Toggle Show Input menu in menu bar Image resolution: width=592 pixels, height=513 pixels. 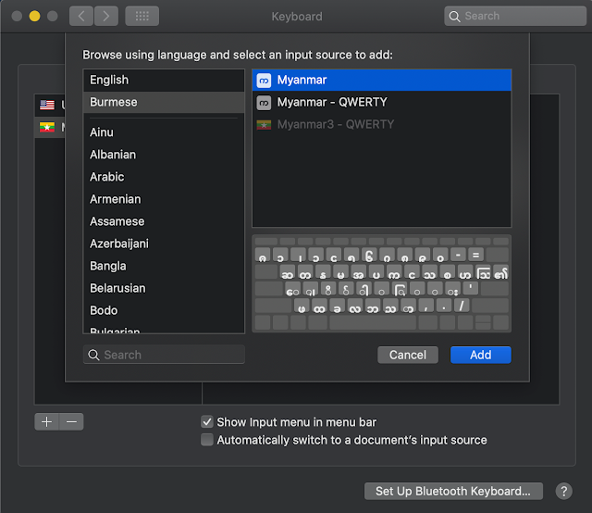(x=207, y=421)
